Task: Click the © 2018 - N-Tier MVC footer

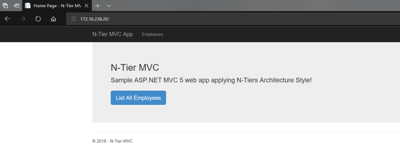Action: pos(112,141)
